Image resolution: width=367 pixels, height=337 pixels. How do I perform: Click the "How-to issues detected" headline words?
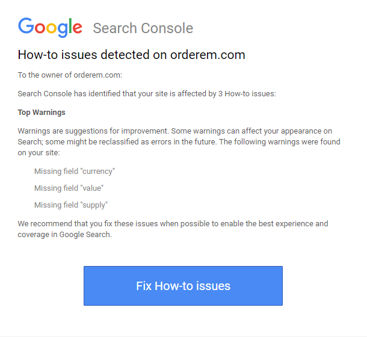(85, 55)
